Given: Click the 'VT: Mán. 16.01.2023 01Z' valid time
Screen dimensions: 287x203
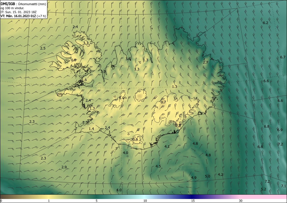Looking at the screenshot, I should [18, 16].
